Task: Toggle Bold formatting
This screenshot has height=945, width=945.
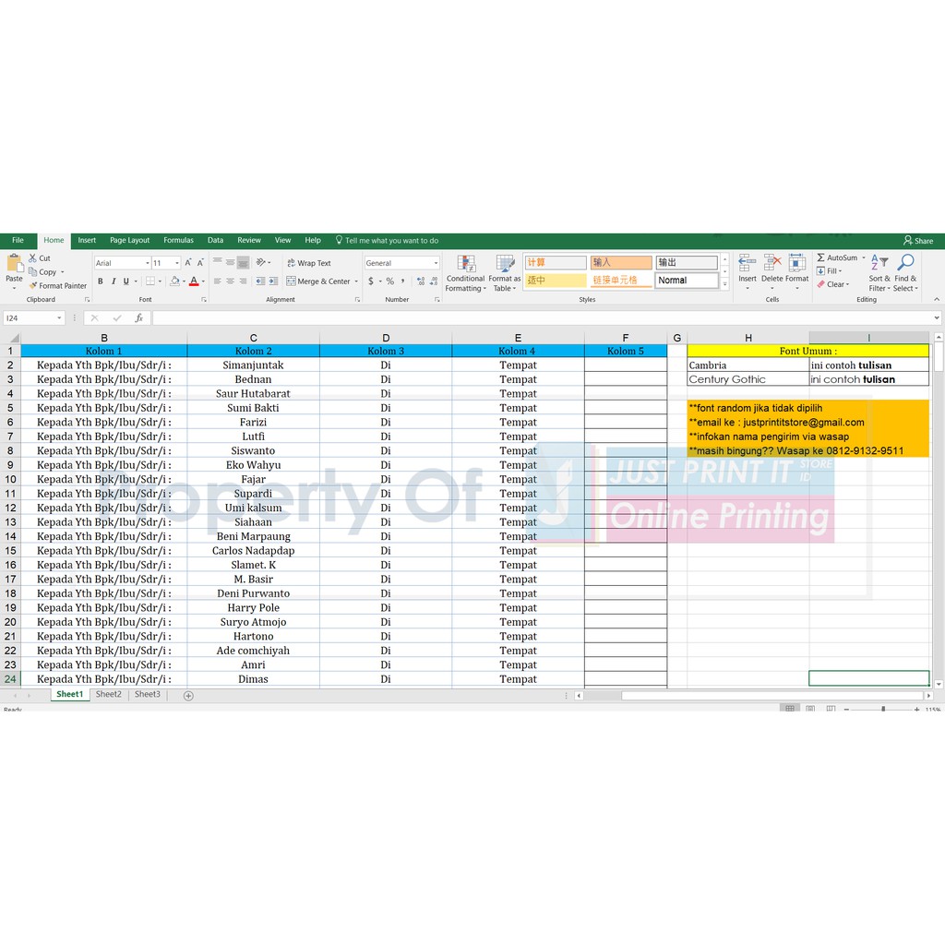Action: click(101, 281)
